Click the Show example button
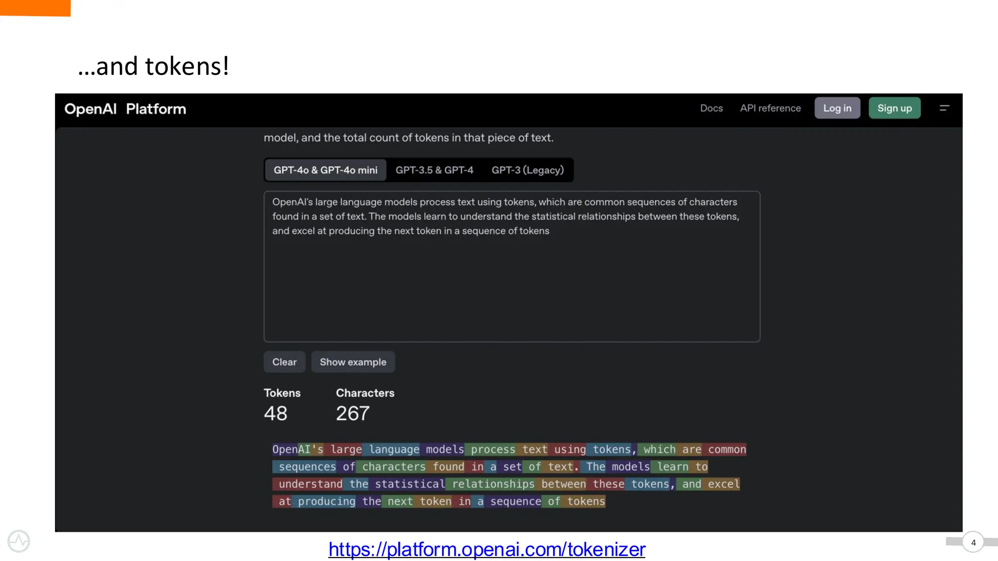This screenshot has height=561, width=998. (x=353, y=362)
